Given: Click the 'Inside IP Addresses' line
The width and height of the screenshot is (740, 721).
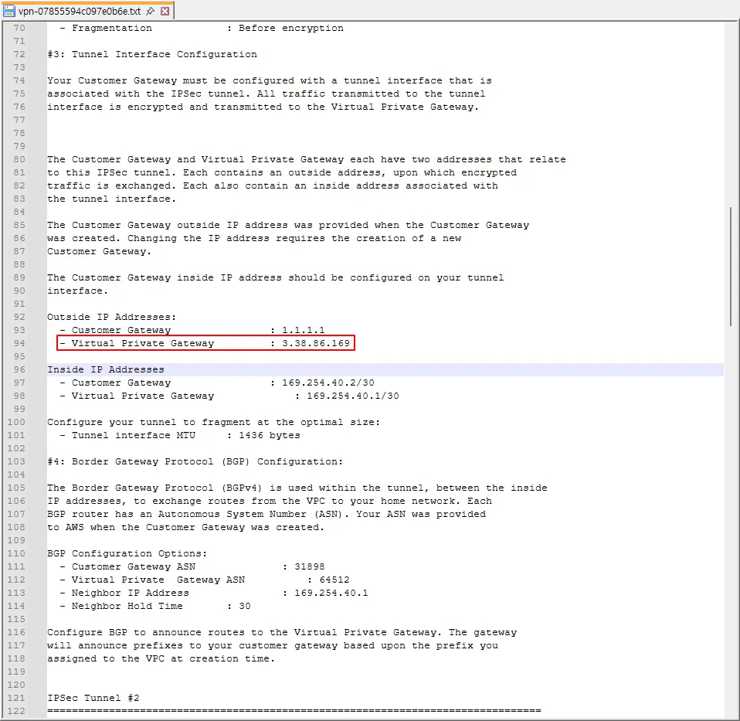Looking at the screenshot, I should coord(106,369).
